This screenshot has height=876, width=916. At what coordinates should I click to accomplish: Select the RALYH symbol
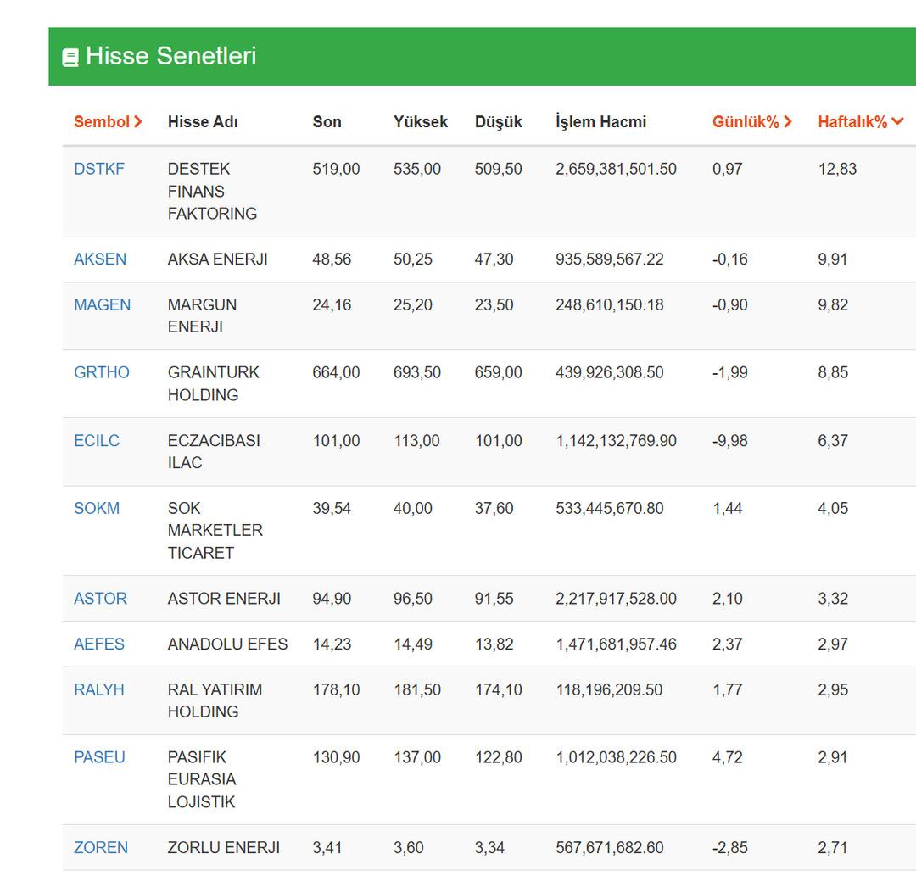click(x=99, y=689)
